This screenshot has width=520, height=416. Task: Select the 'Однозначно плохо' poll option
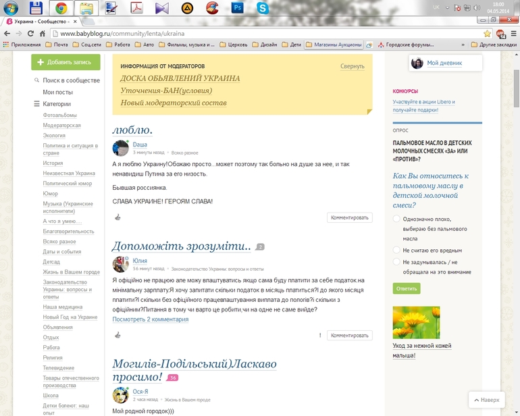click(x=396, y=219)
